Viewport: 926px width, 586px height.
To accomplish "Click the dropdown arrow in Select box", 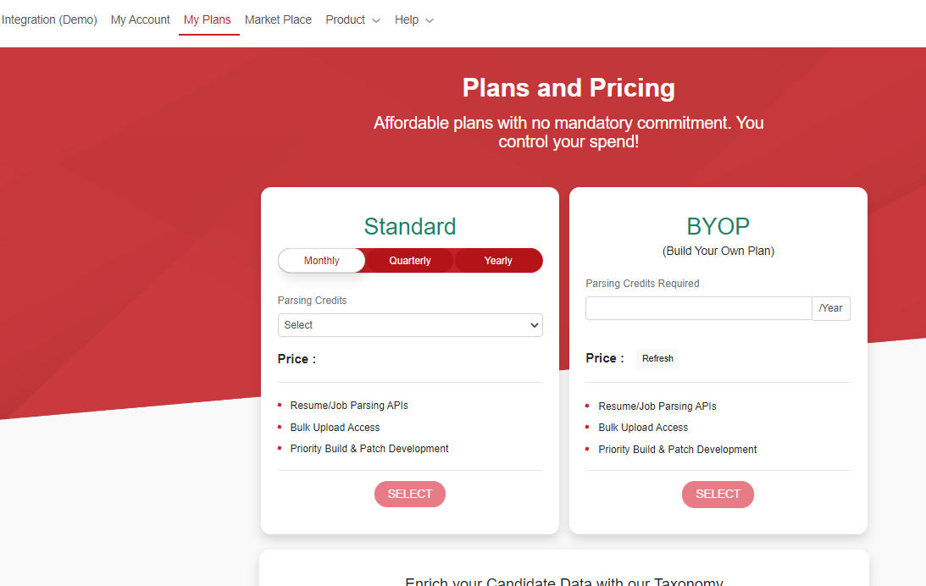I will click(x=534, y=325).
